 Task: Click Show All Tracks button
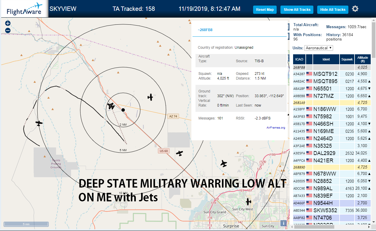point(297,9)
